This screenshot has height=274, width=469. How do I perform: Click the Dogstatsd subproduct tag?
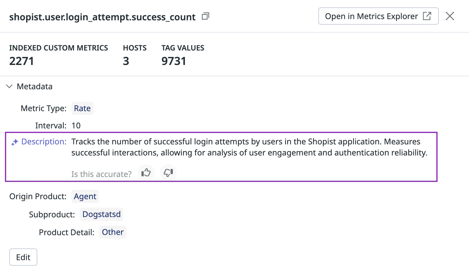point(101,214)
